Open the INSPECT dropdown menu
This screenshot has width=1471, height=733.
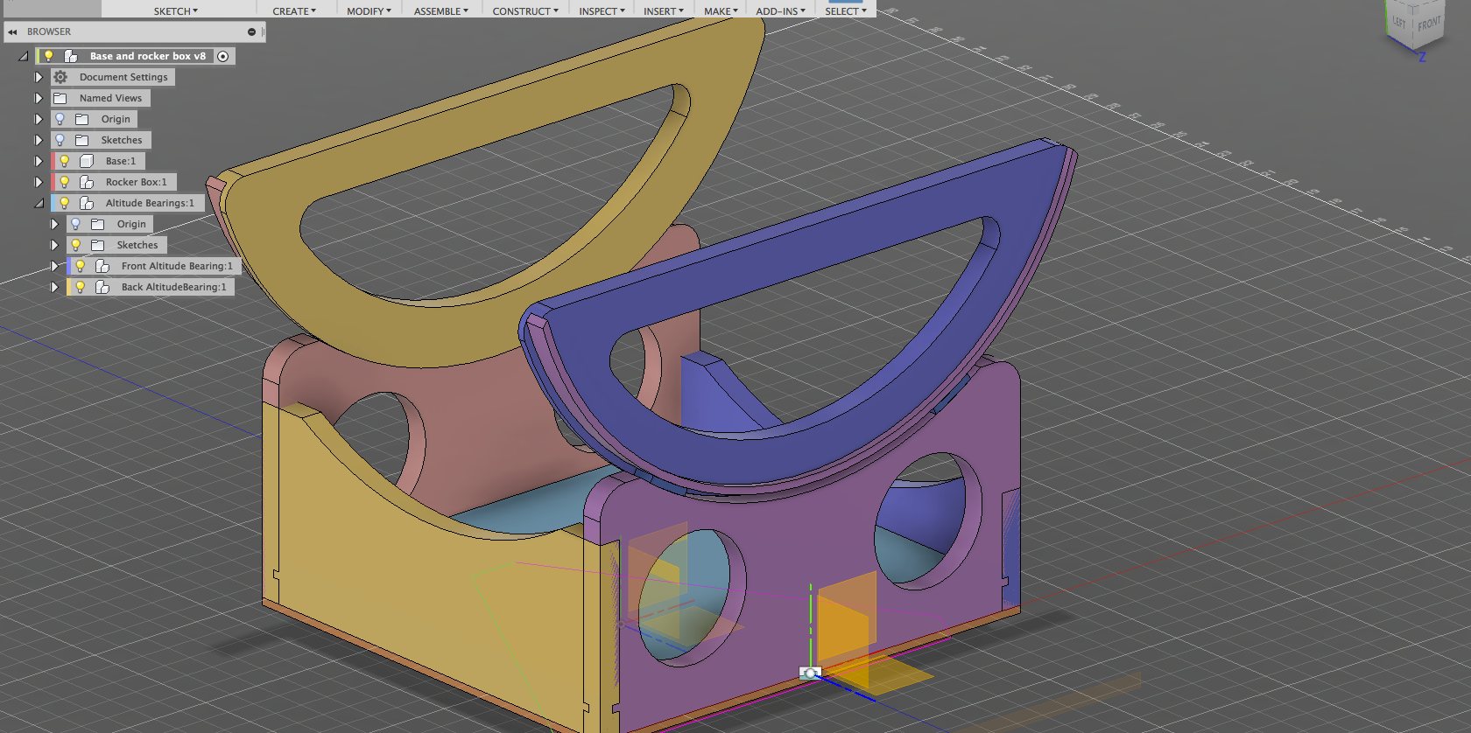coord(602,11)
